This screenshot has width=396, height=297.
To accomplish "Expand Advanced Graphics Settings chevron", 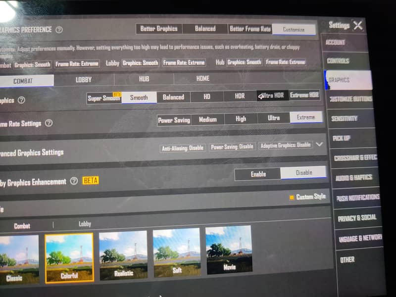I will [x=319, y=144].
